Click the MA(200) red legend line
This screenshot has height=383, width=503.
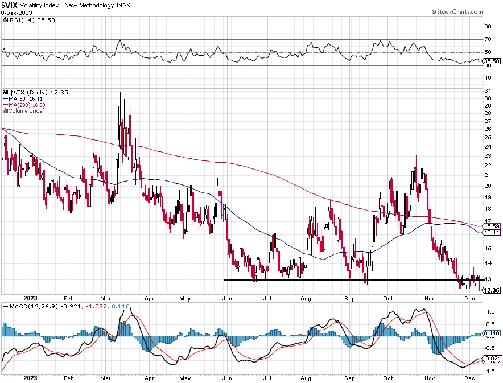coord(5,105)
